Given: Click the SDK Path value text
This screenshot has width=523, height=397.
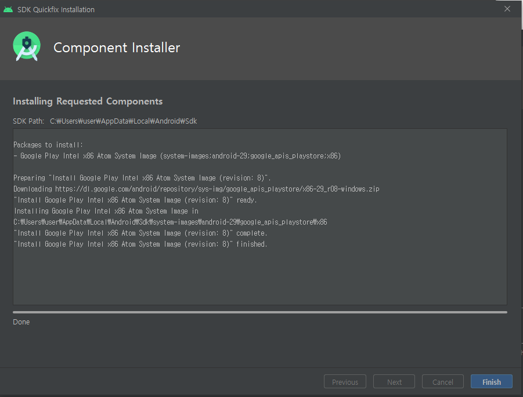Looking at the screenshot, I should pos(124,121).
